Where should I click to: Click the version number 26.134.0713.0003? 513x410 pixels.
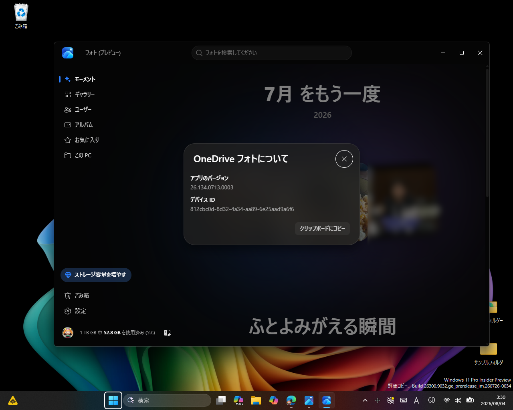[x=212, y=187]
